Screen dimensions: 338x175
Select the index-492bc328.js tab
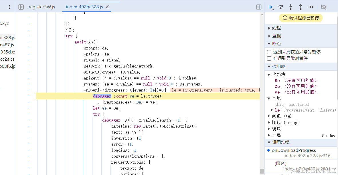pos(84,7)
